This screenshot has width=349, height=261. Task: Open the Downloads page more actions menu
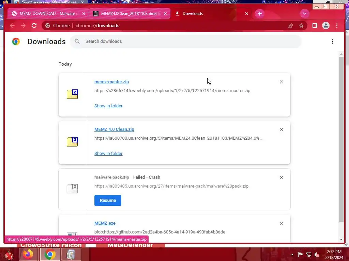(x=333, y=41)
